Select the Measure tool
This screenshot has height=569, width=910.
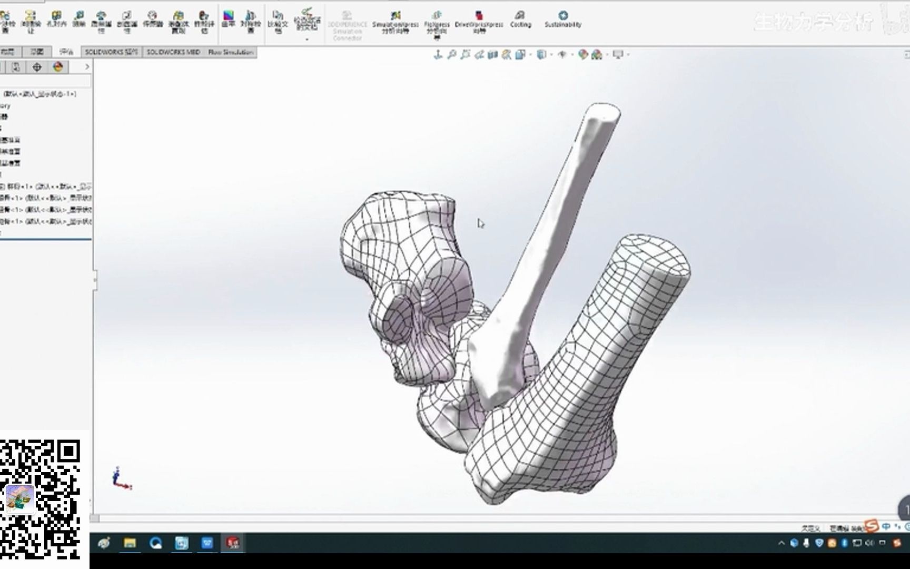[x=79, y=19]
